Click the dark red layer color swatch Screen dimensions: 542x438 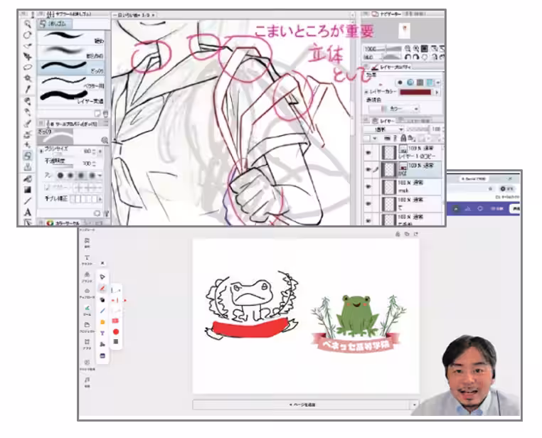[x=416, y=92]
